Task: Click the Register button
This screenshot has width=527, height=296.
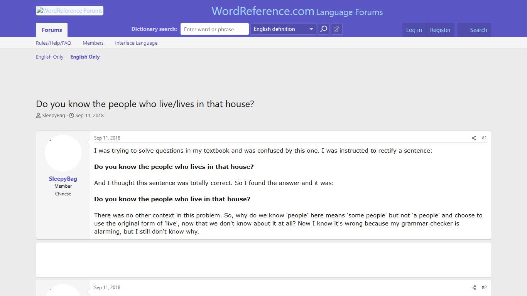Action: click(x=440, y=30)
